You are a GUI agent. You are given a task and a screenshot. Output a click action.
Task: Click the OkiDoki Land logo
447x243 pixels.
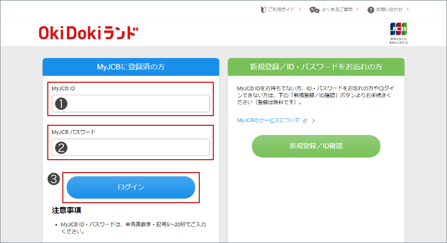(89, 33)
